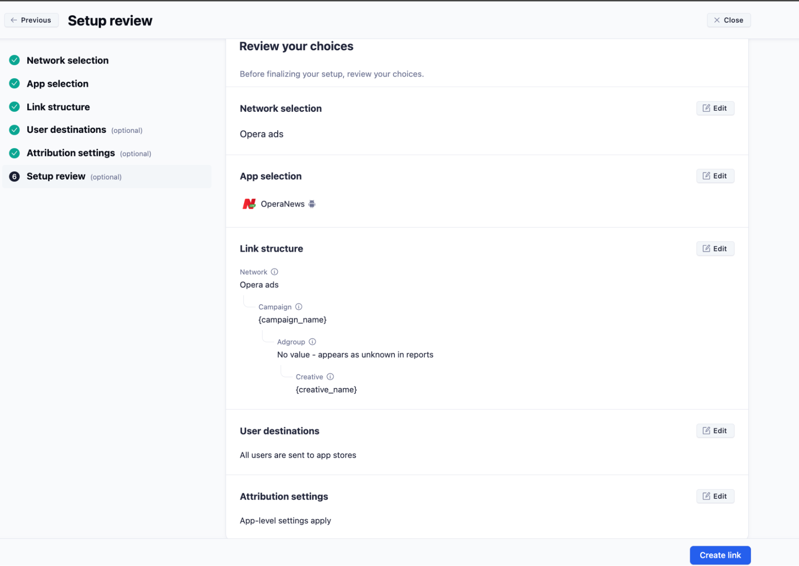
Task: Open the App selection step in the sidebar
Action: pos(58,84)
